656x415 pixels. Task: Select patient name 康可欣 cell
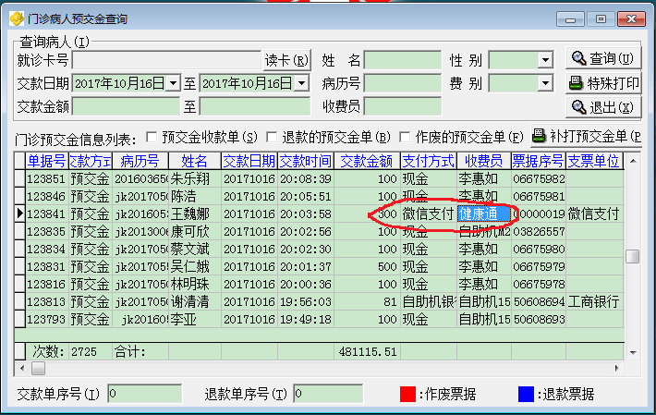[x=195, y=232]
